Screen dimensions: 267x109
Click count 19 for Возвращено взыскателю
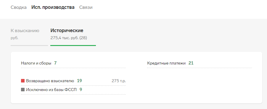(x=79, y=81)
